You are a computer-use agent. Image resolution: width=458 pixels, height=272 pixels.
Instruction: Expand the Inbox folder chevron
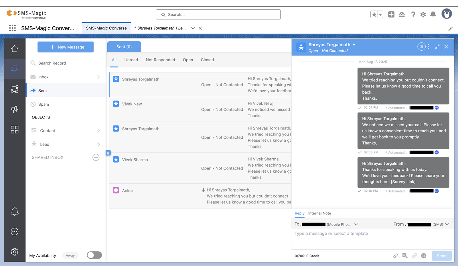98,77
